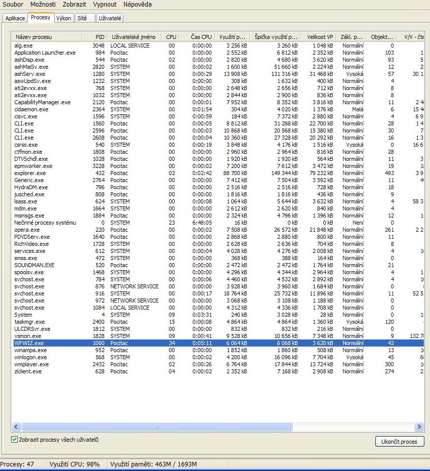430x471 pixels.
Task: Switch to the Uživatelé tab
Action: tap(110, 18)
